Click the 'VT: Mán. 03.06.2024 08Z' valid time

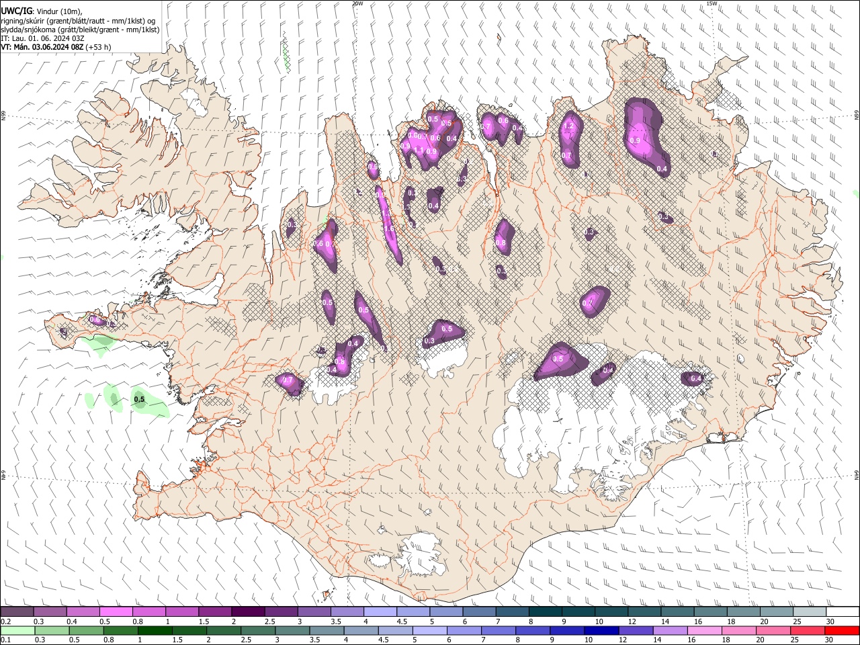[x=42, y=47]
